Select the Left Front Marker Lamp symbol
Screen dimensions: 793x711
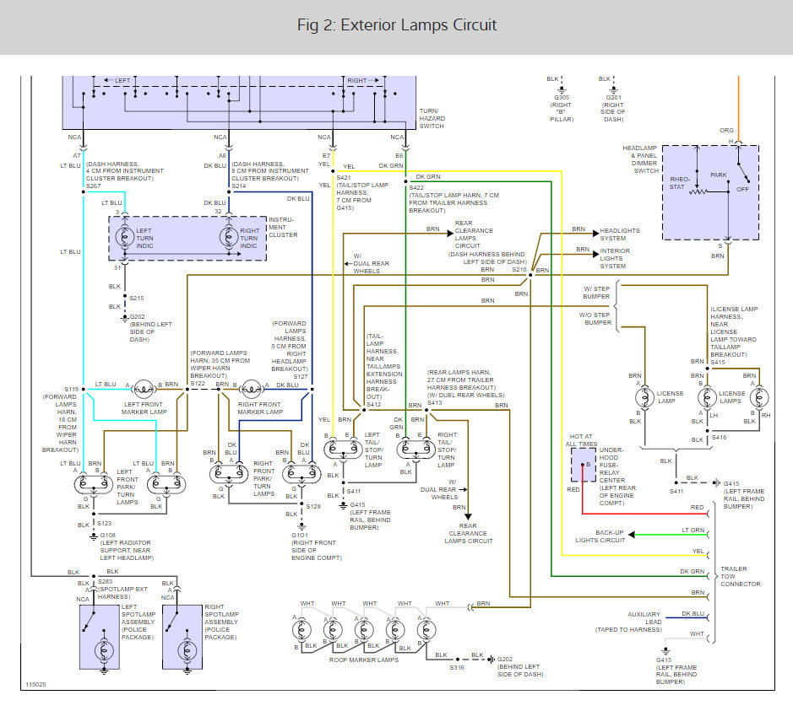(144, 390)
